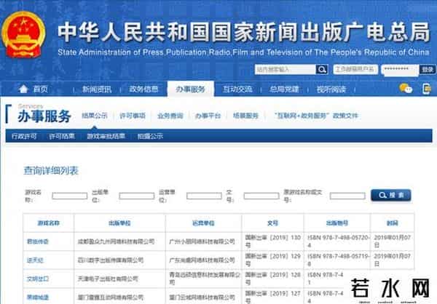Open the “互联网+政务服务”政策文件 link

[316, 116]
